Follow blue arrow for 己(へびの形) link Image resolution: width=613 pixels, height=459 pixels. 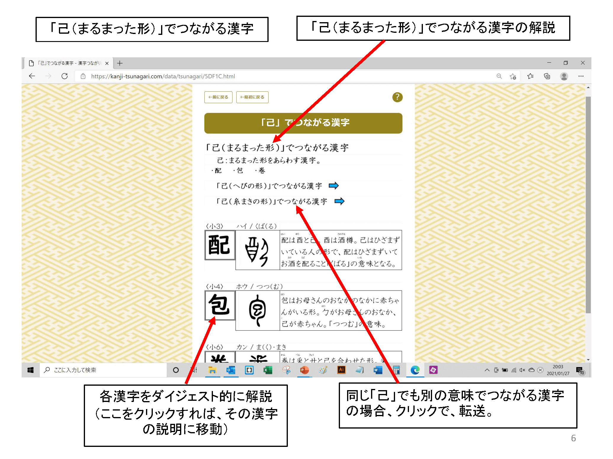point(334,186)
